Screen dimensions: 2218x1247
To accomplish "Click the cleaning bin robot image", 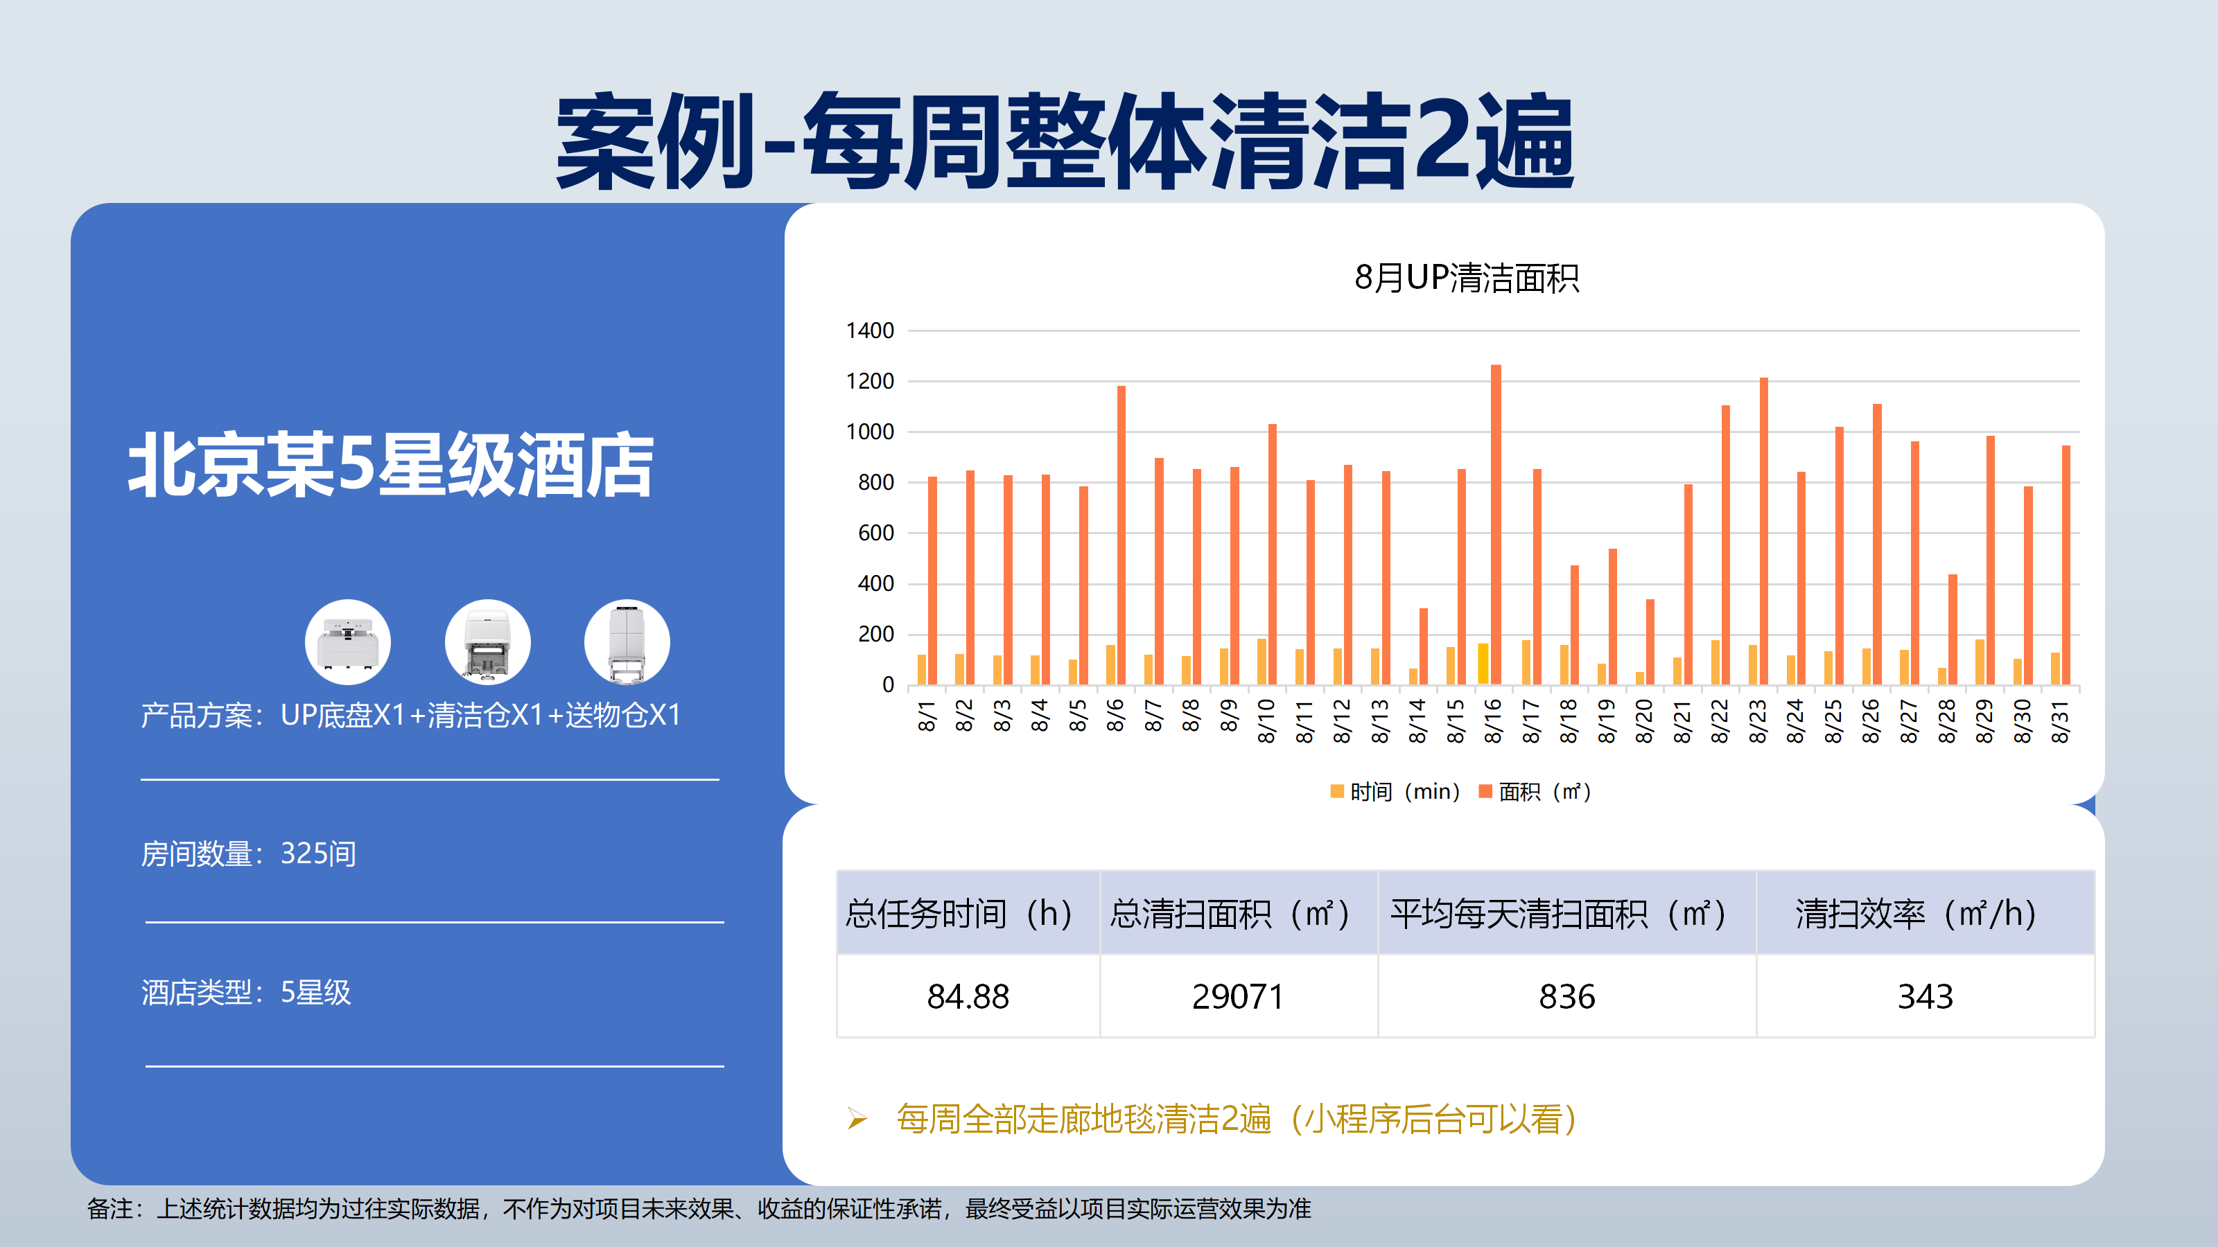I will click(x=487, y=642).
